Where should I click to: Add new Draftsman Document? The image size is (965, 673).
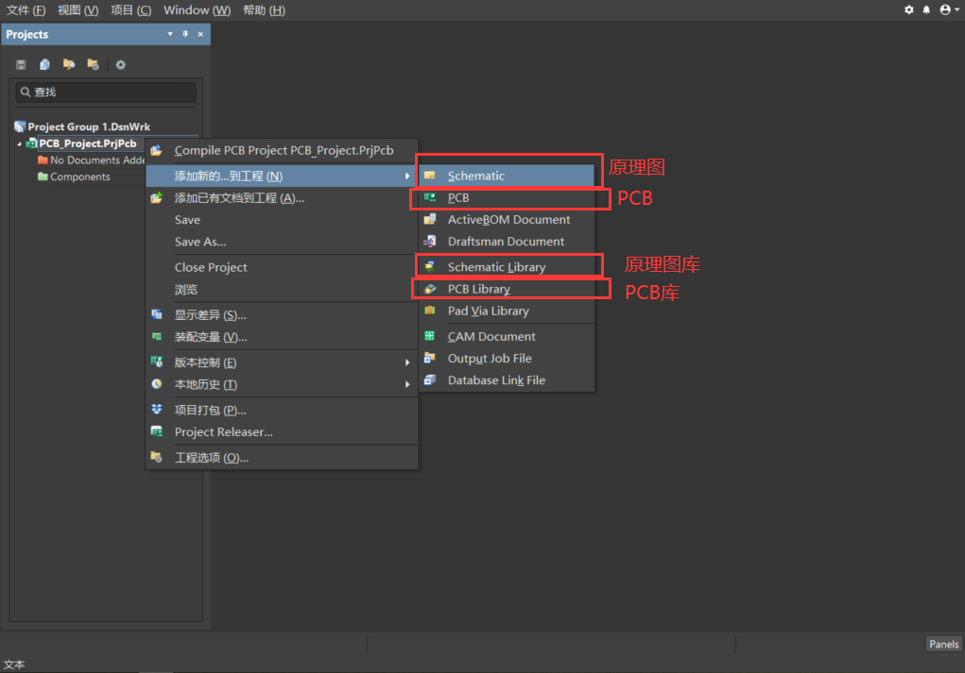click(x=507, y=243)
